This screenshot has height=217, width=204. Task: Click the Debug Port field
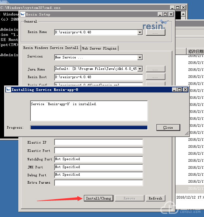pos(99,175)
